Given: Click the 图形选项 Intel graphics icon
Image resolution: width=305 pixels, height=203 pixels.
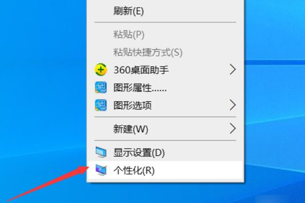Looking at the screenshot, I should point(101,105).
